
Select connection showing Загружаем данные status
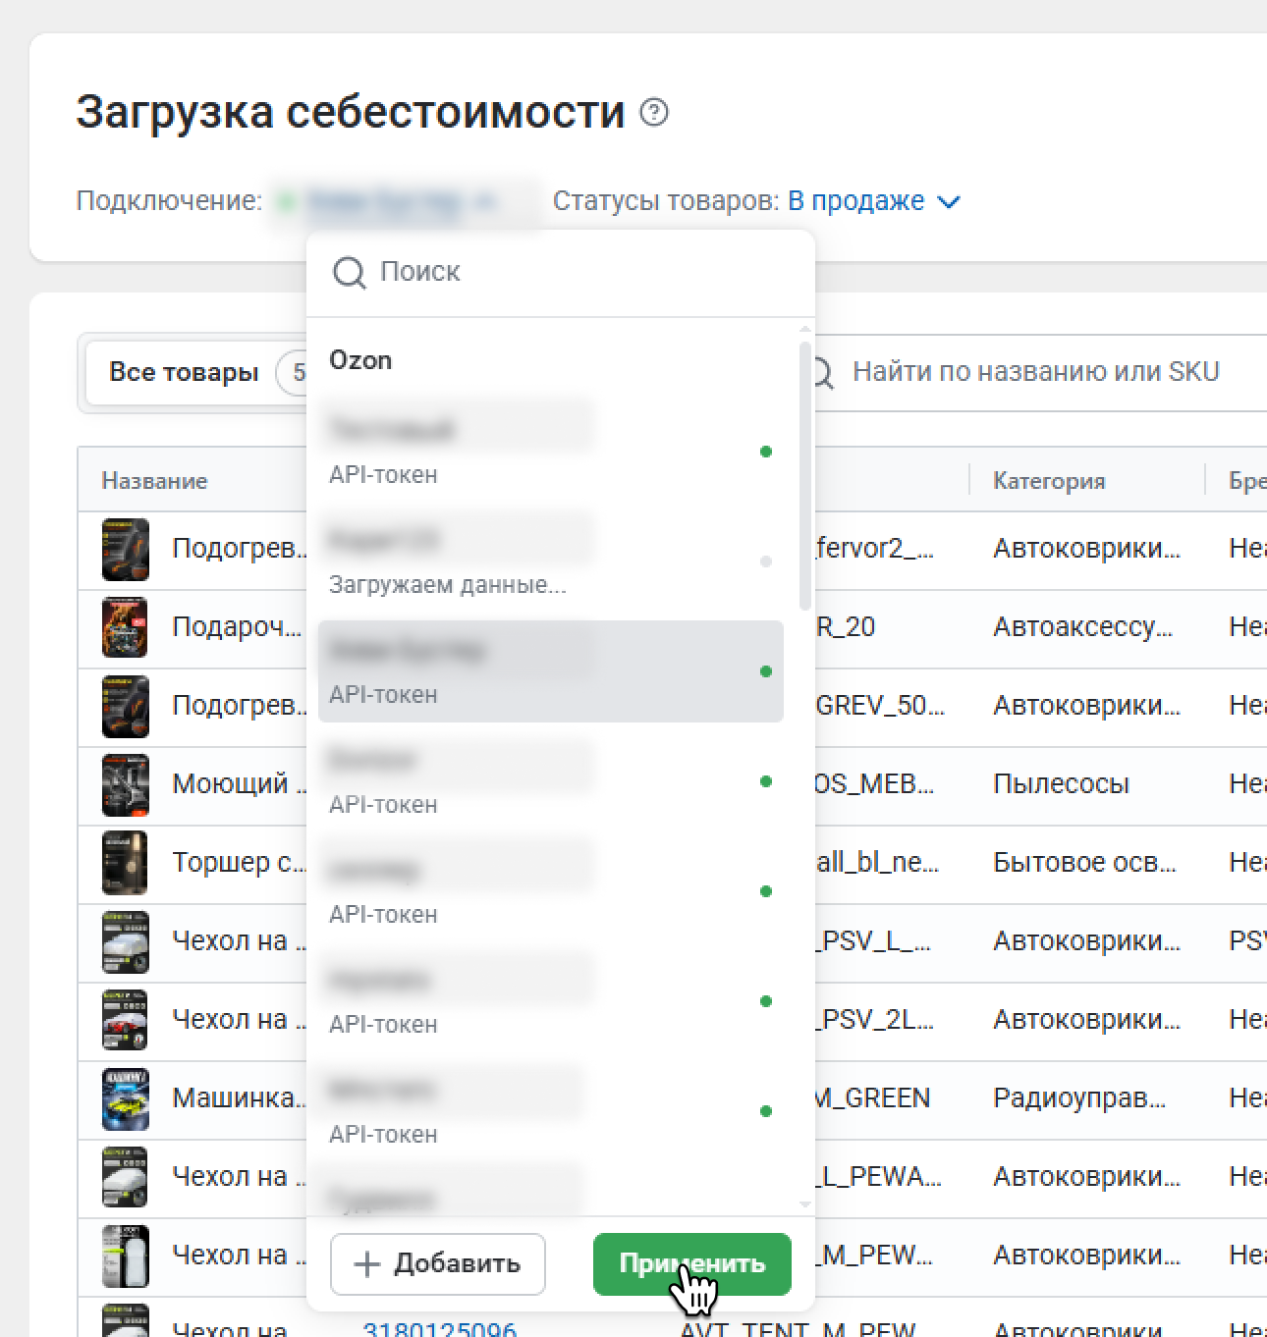tap(550, 562)
